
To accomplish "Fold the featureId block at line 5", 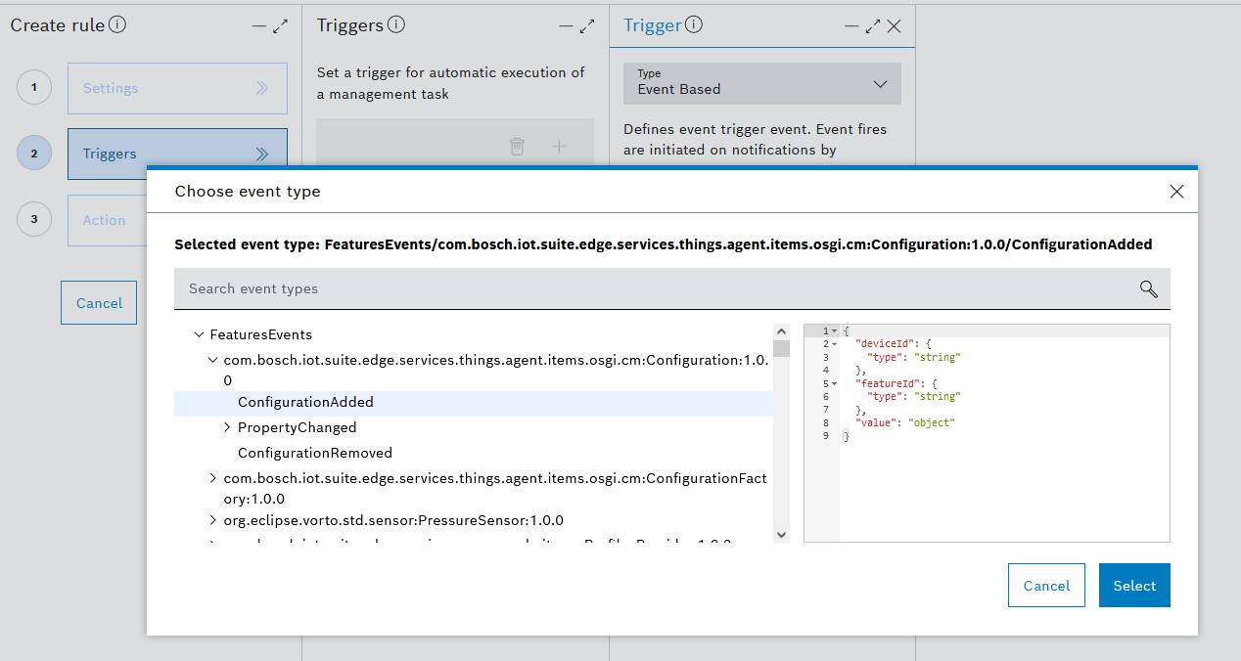I will [833, 384].
